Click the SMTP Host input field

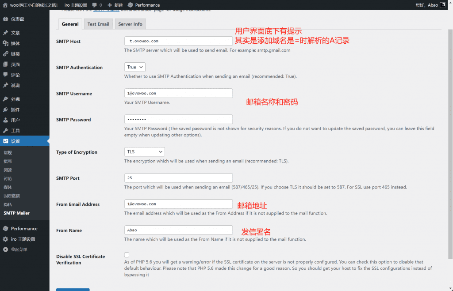pos(178,41)
